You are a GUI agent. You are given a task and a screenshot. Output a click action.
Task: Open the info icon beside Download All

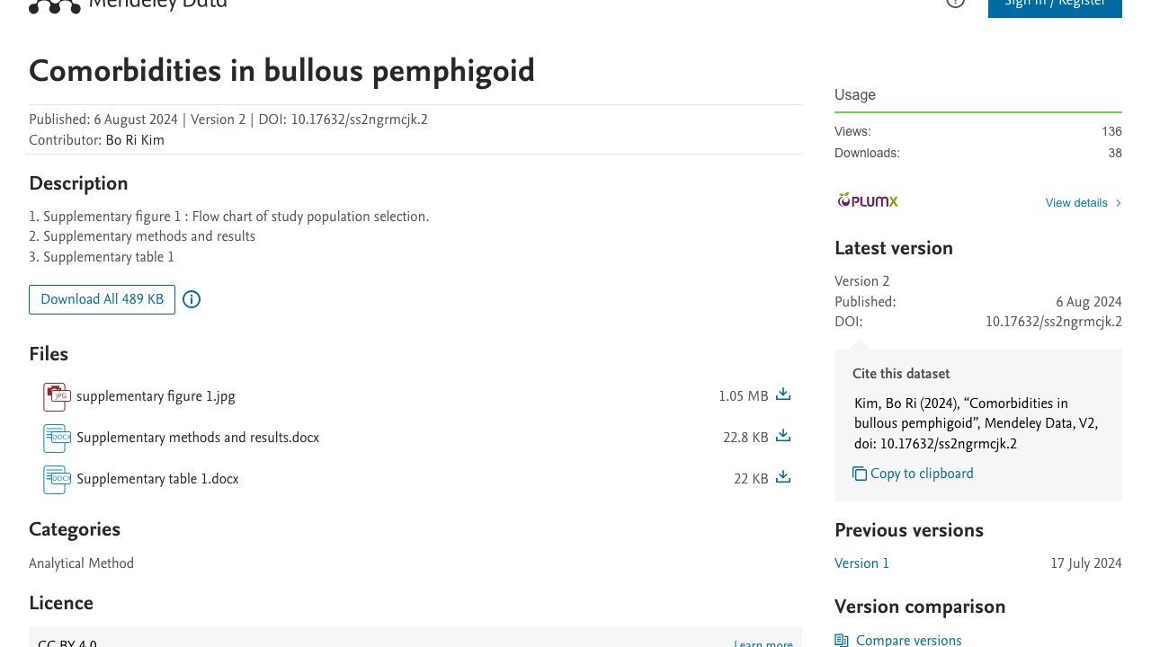point(192,299)
